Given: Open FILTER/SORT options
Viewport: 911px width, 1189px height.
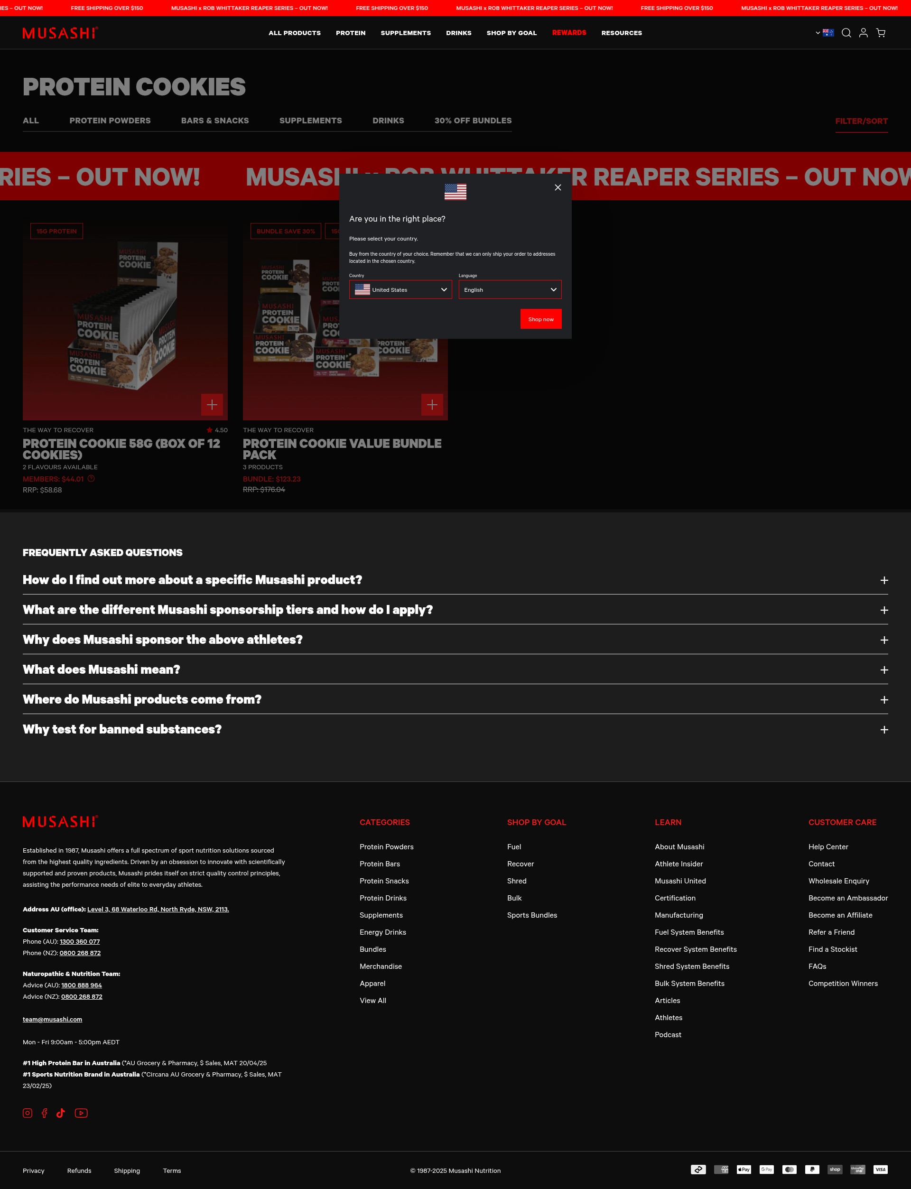Looking at the screenshot, I should [861, 121].
